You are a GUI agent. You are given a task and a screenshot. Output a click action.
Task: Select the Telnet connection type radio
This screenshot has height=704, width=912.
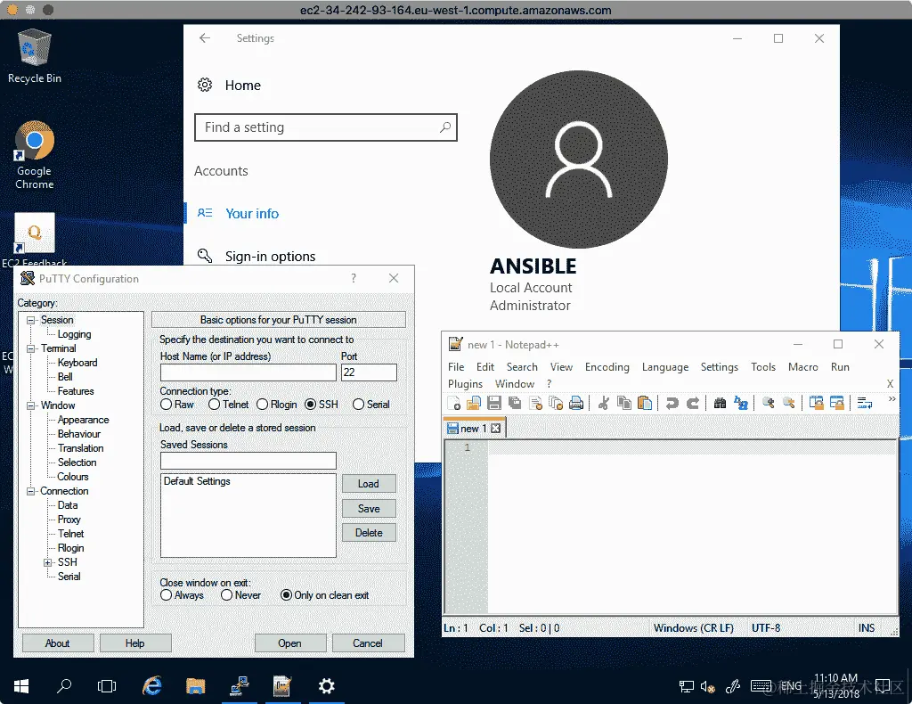point(214,405)
